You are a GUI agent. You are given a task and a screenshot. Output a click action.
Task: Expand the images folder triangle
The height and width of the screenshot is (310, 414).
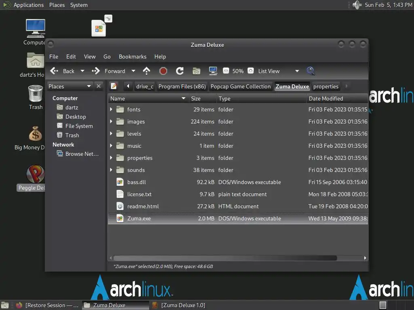tap(111, 121)
